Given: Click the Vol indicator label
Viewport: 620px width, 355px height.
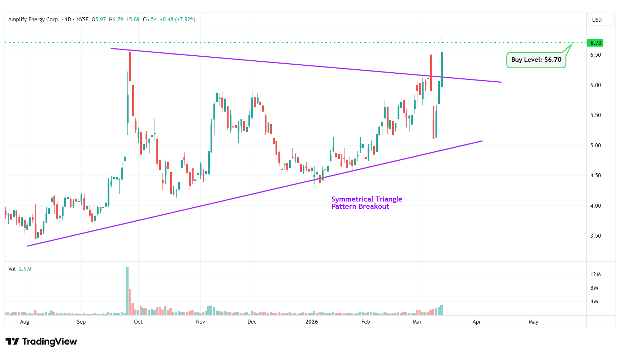Looking at the screenshot, I should click(x=12, y=269).
